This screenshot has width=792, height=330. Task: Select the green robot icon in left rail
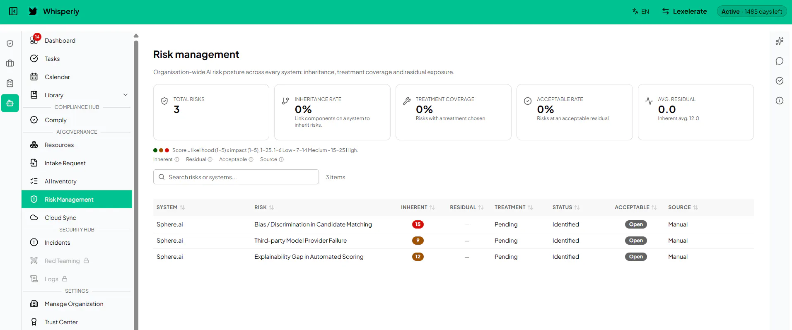pyautogui.click(x=10, y=103)
